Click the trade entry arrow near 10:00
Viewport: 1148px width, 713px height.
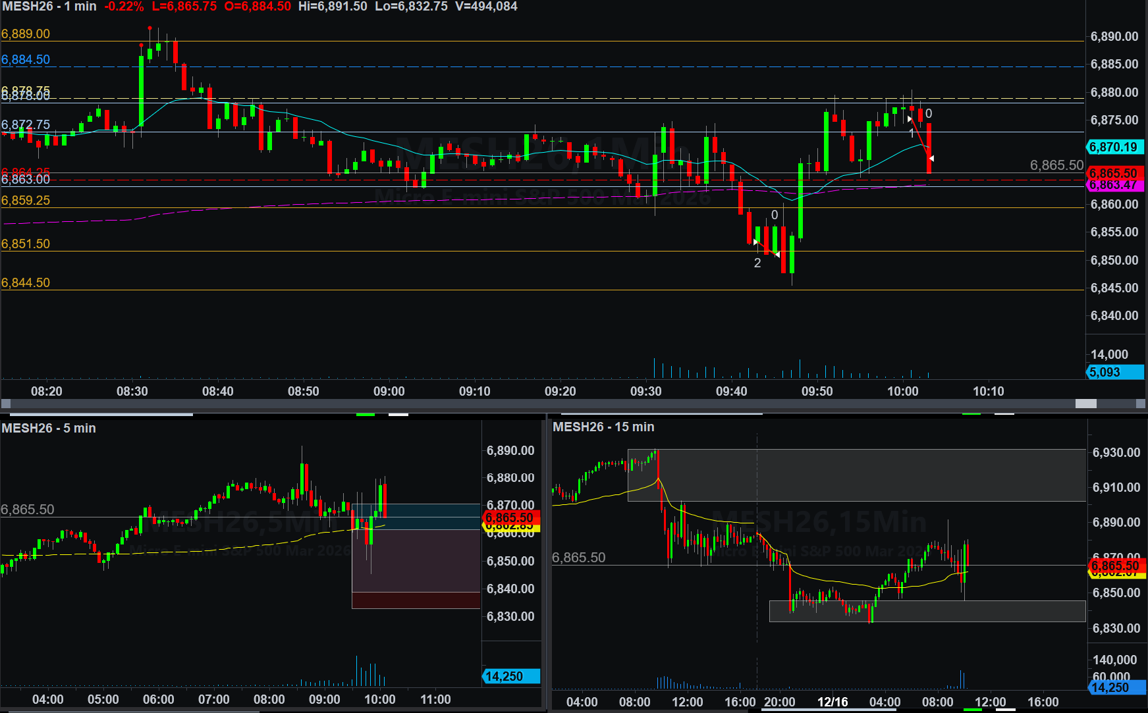click(910, 119)
